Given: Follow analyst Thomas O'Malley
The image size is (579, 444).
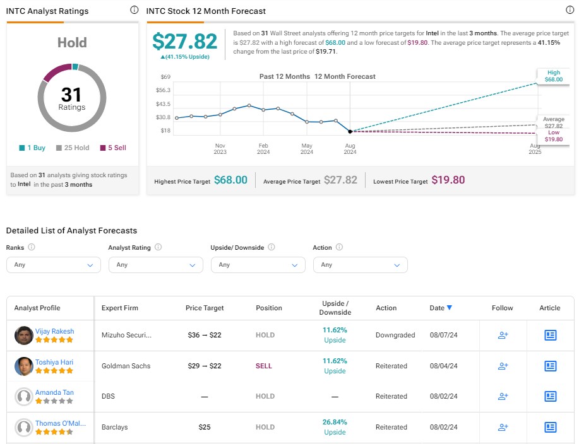Looking at the screenshot, I should pyautogui.click(x=503, y=427).
